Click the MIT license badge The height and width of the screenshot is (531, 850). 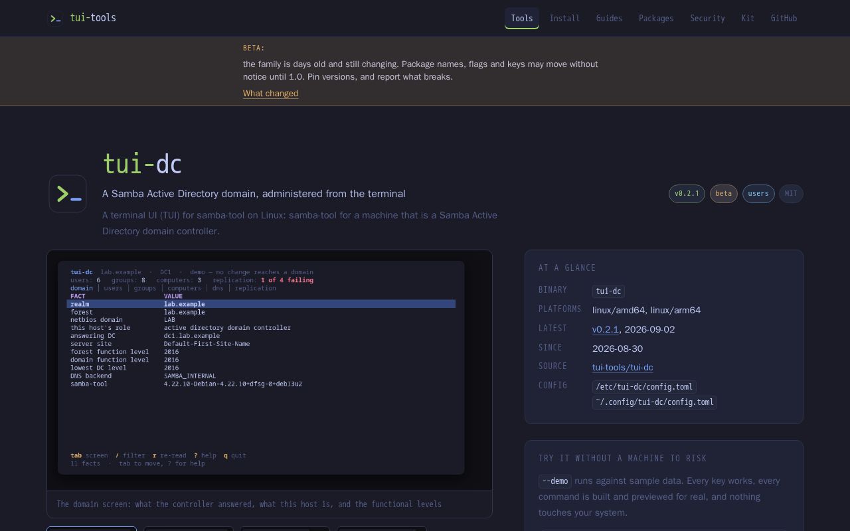pos(791,194)
